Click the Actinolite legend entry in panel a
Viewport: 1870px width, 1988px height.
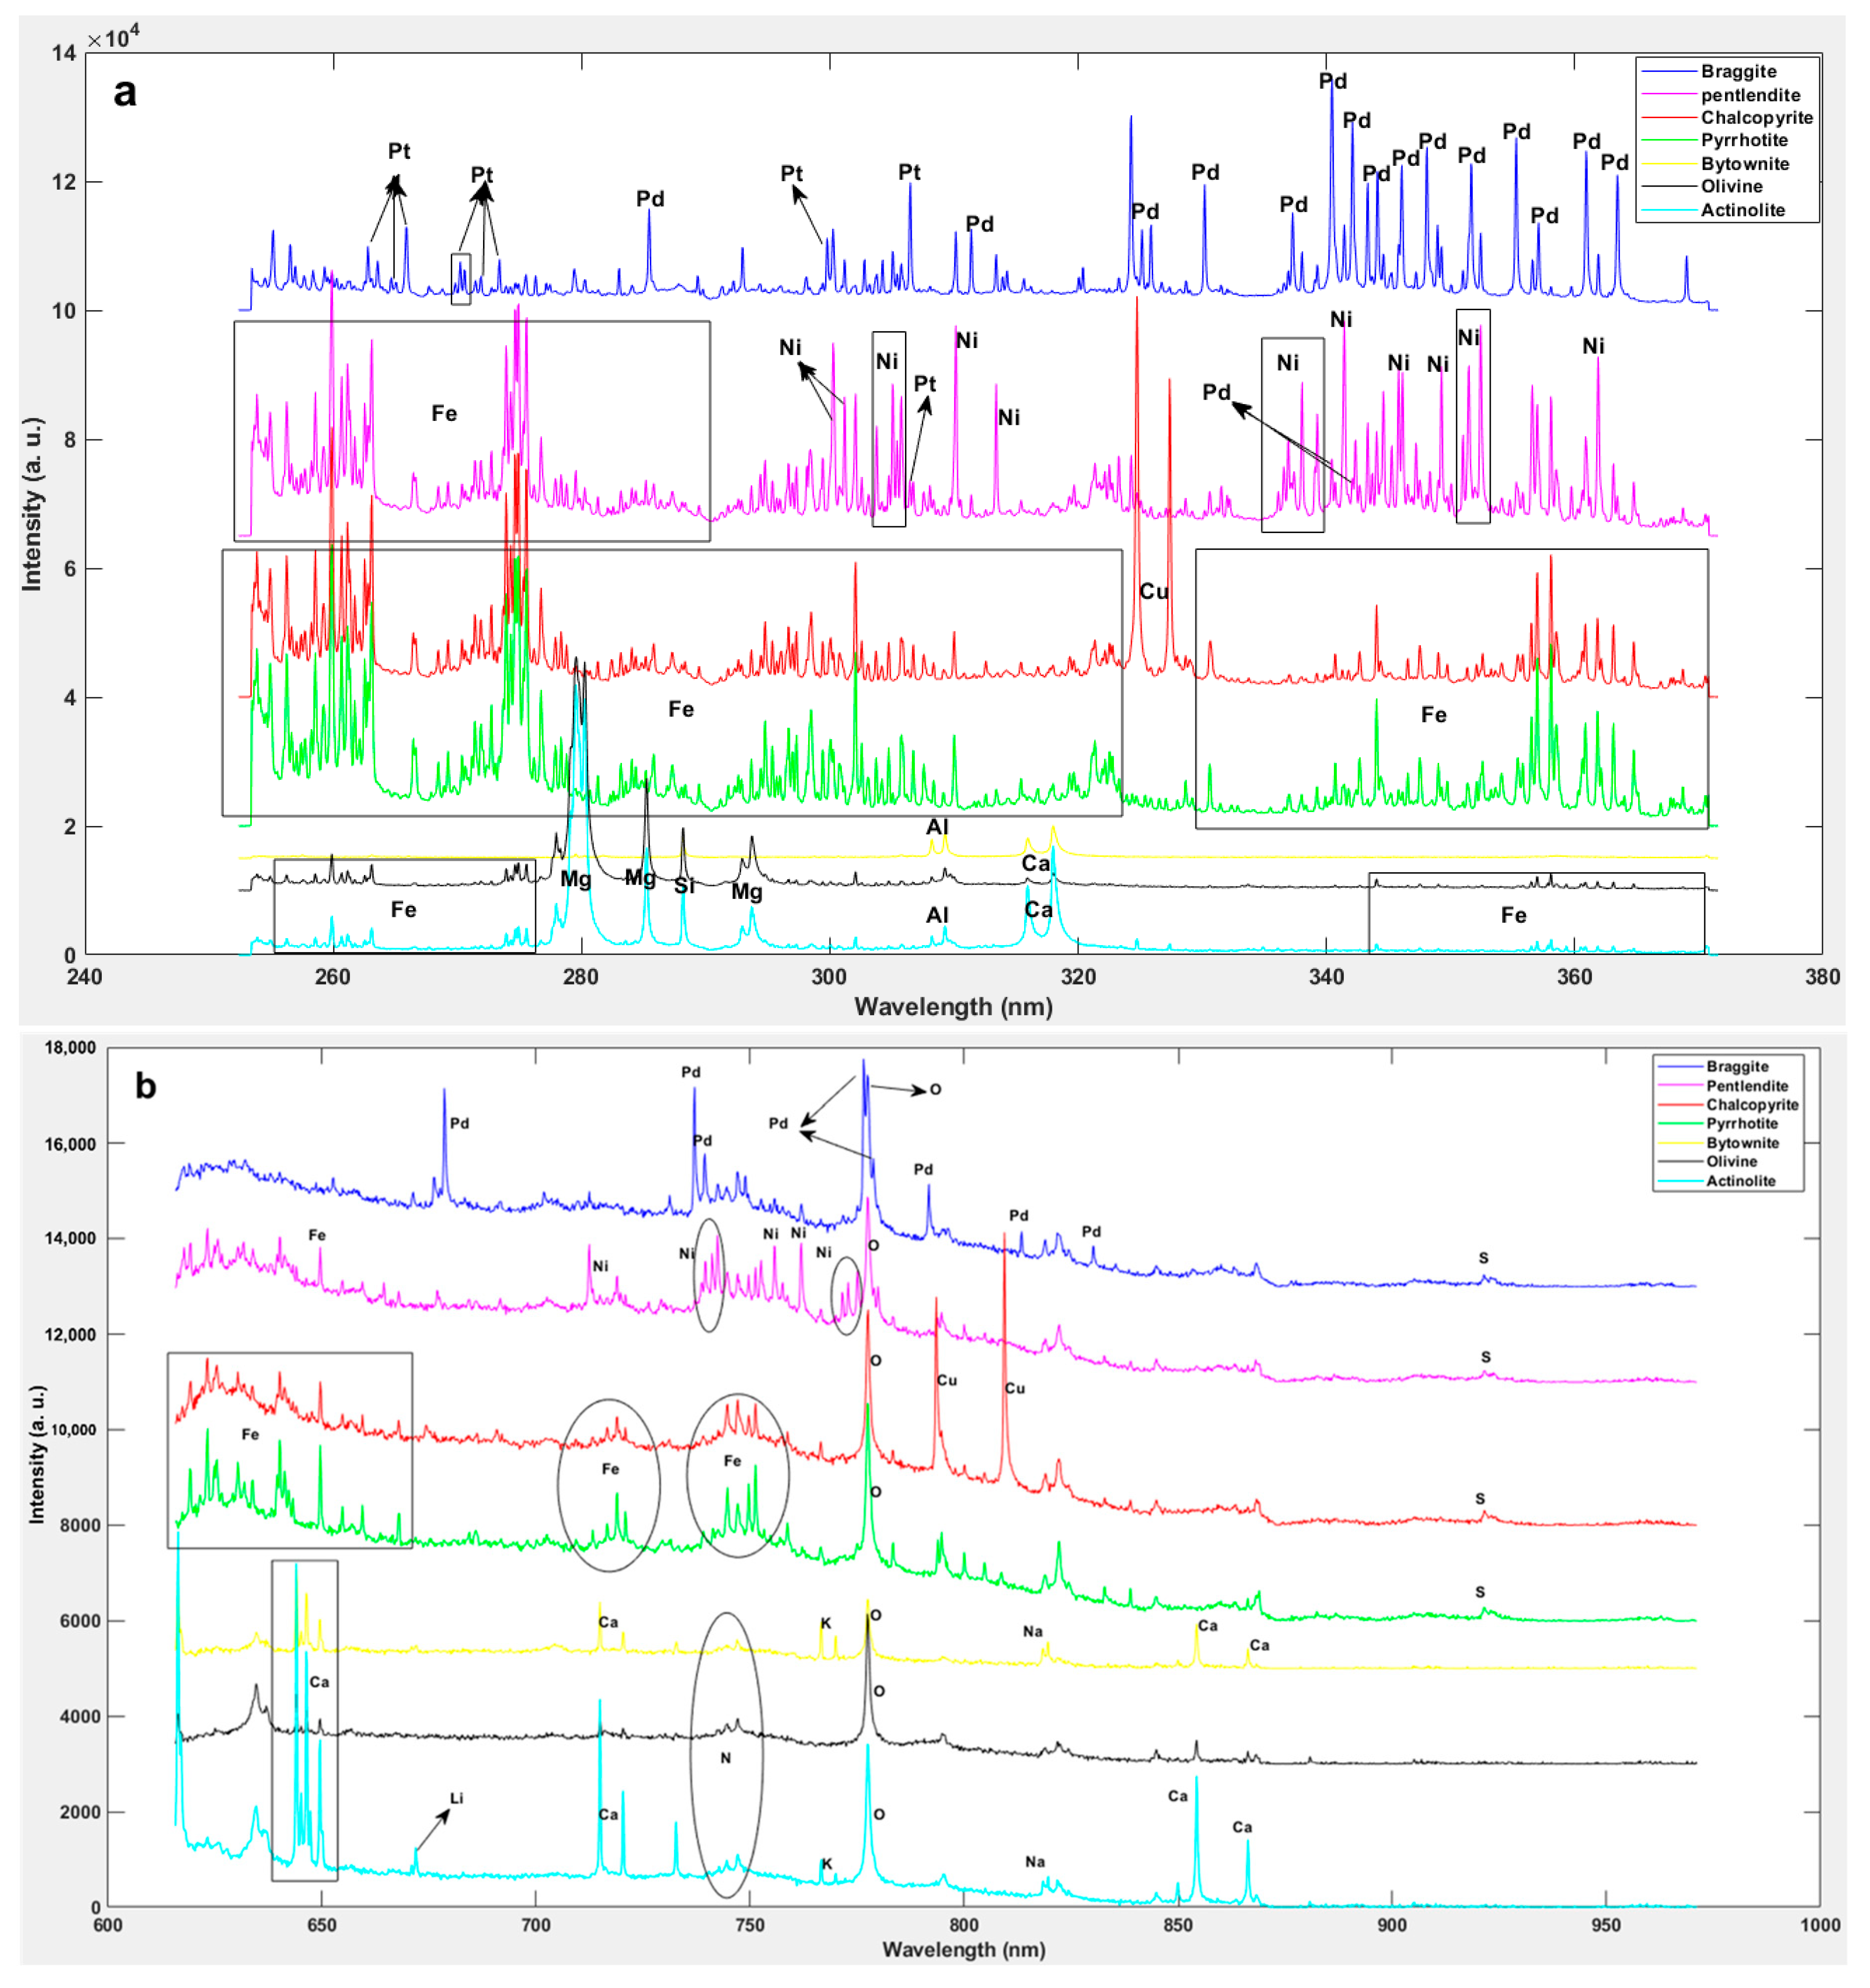click(1742, 210)
